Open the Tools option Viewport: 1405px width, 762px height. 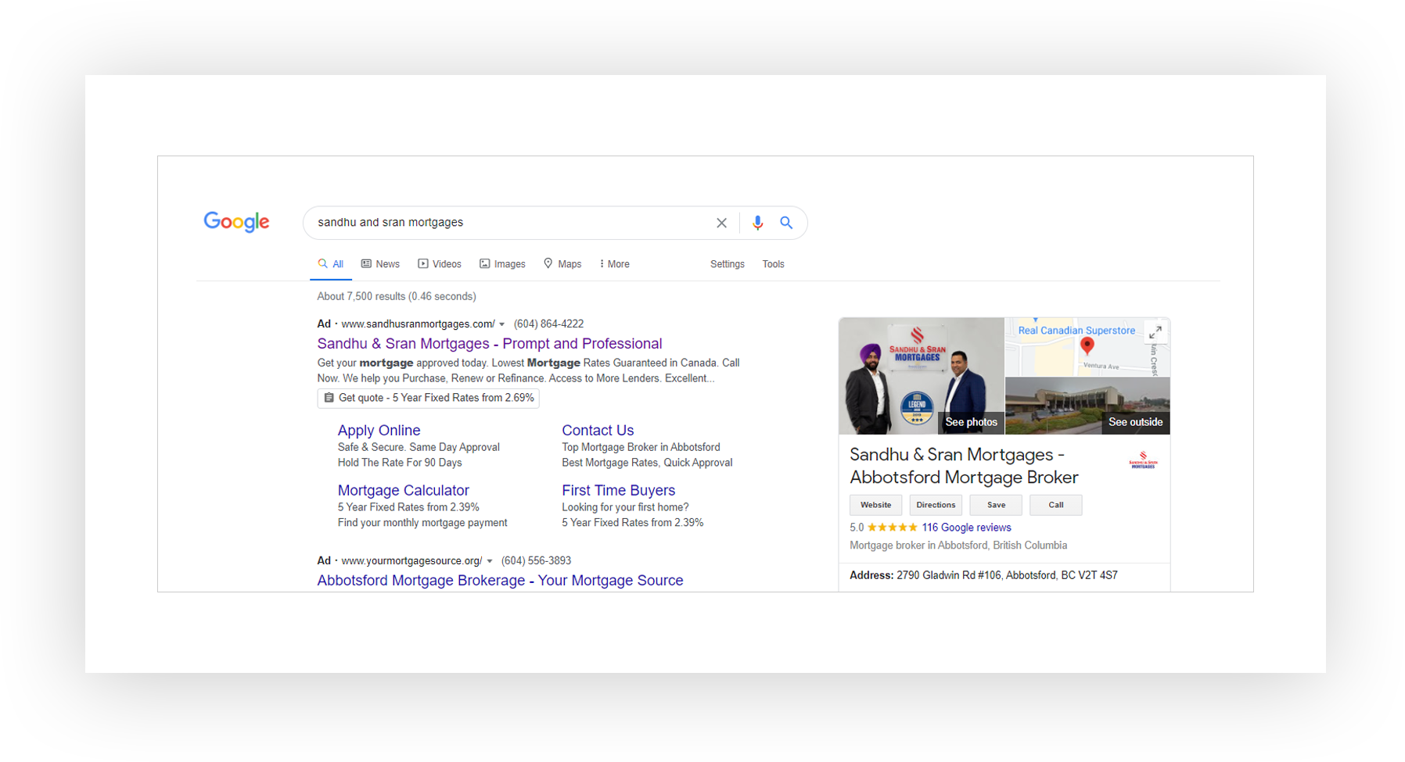click(x=773, y=264)
